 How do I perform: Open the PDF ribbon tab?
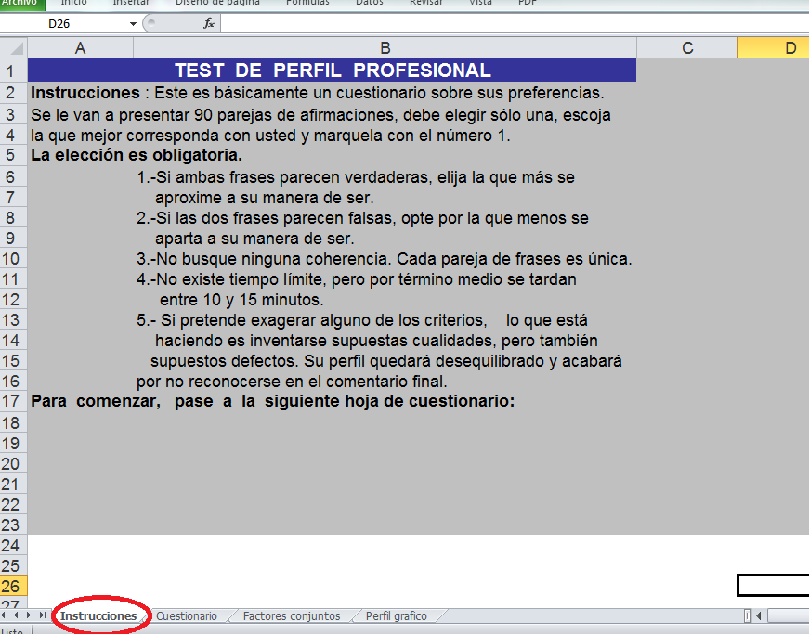tap(527, 3)
